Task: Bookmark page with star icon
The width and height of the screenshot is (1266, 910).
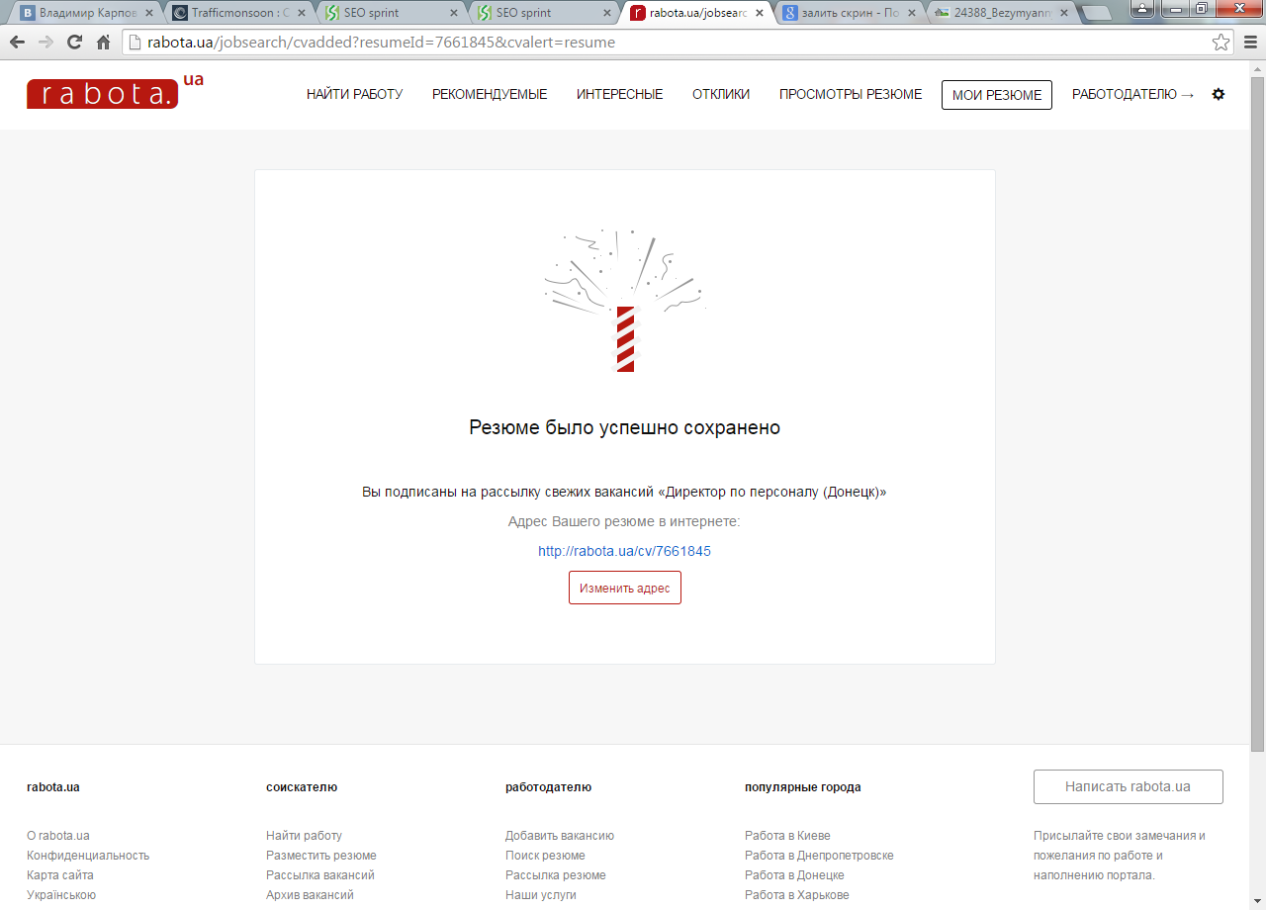Action: [x=1221, y=43]
